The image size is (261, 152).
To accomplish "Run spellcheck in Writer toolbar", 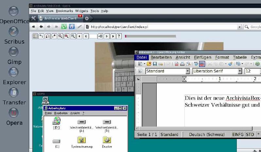I will pos(196,64).
